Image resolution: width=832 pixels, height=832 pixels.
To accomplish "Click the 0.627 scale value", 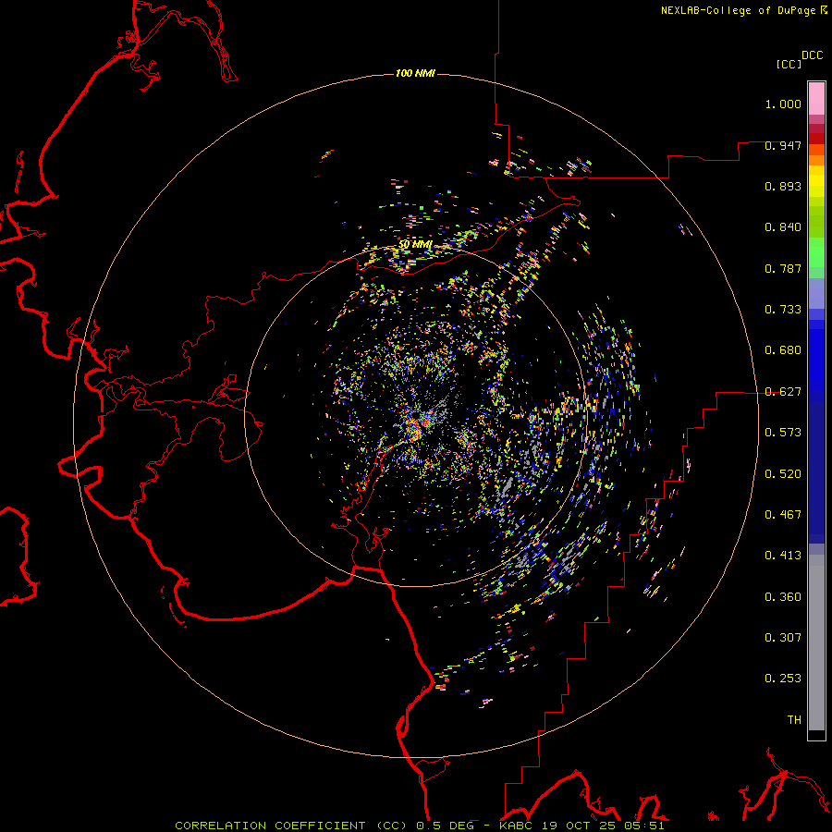I will (x=783, y=392).
